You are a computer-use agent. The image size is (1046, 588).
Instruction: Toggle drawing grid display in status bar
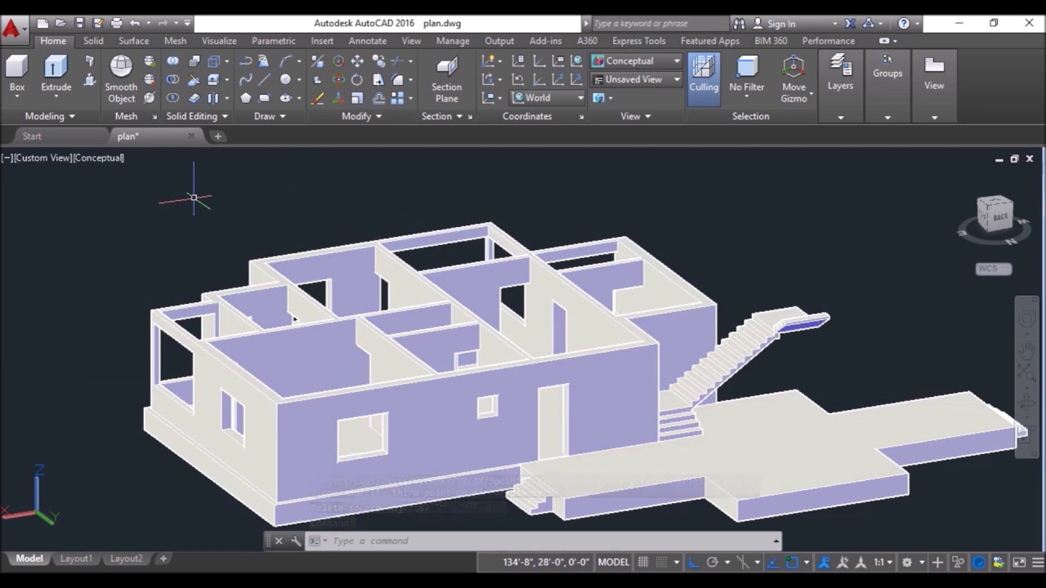(643, 562)
